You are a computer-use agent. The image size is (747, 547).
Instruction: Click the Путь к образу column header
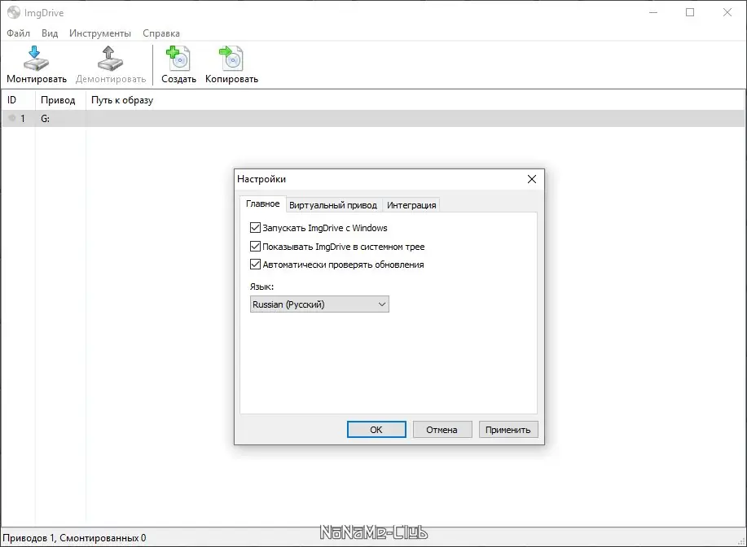click(x=415, y=100)
